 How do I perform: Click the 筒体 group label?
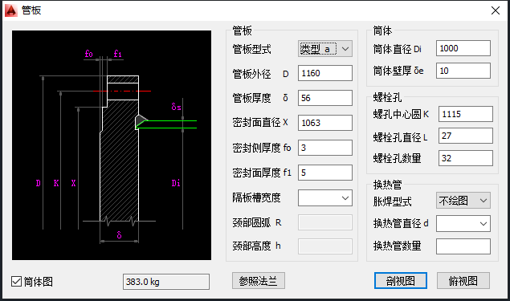[382, 31]
